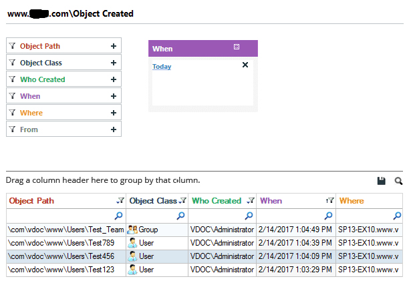Add a Where filter with plus
The height and width of the screenshot is (287, 409).
tap(114, 113)
